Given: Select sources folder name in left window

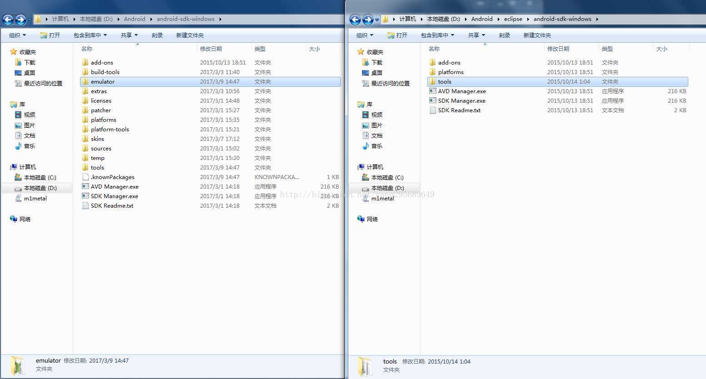Looking at the screenshot, I should [101, 149].
